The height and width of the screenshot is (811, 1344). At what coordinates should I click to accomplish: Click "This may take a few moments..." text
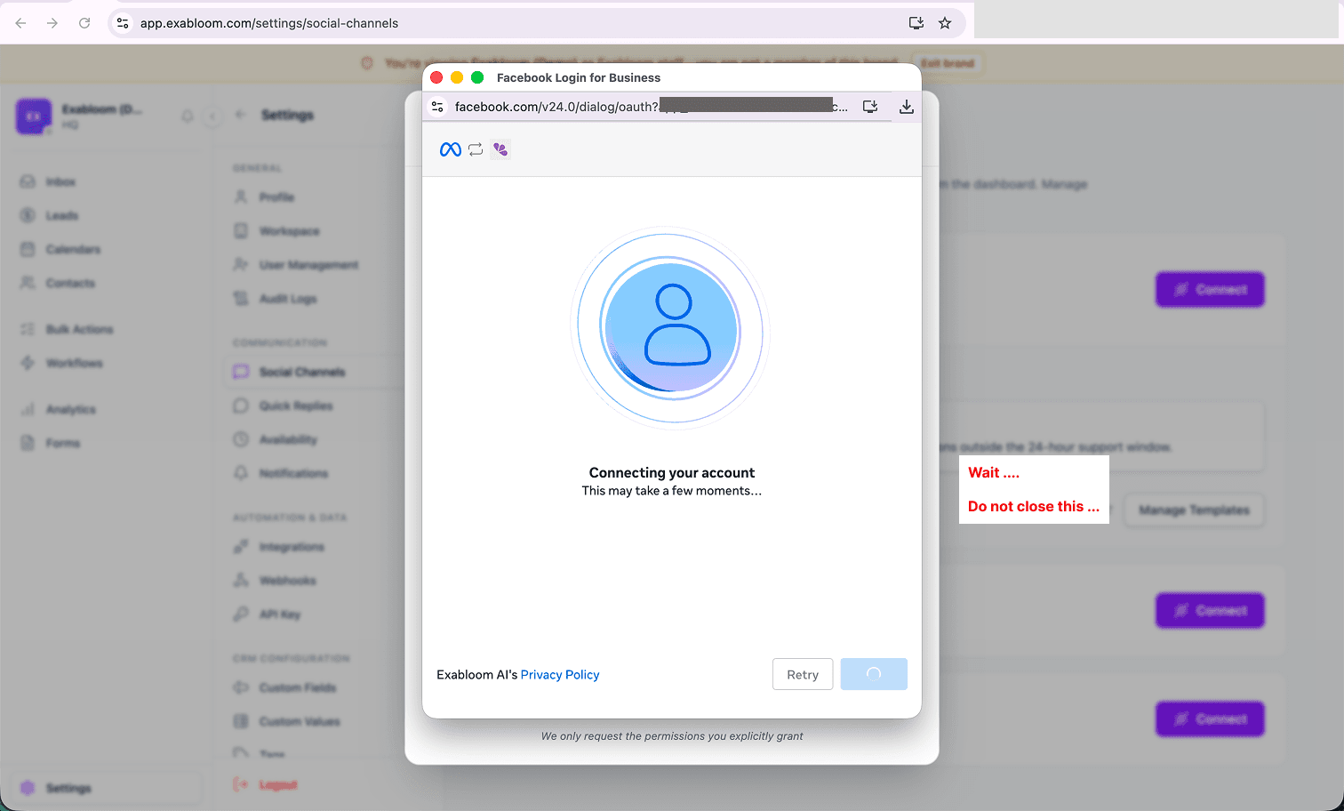[672, 491]
